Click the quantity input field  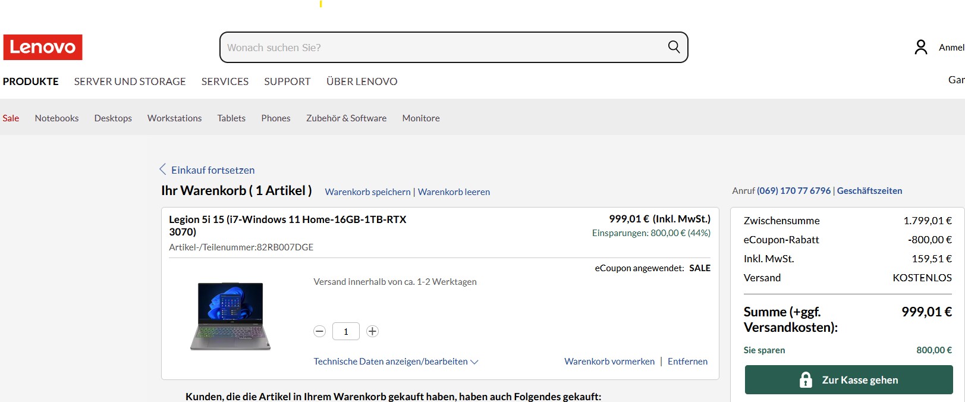tap(346, 331)
